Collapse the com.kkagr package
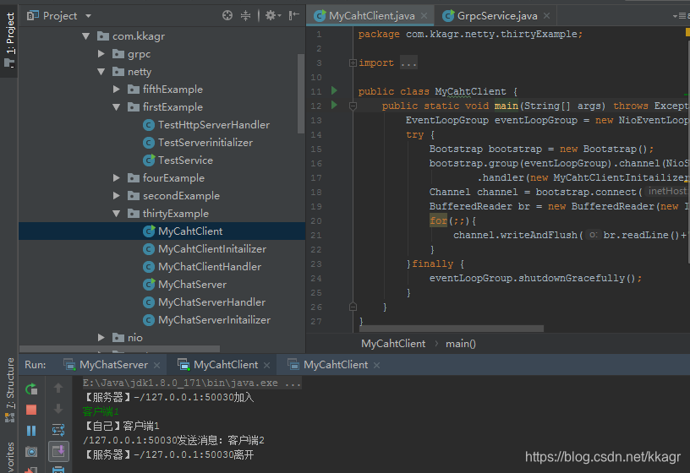This screenshot has height=473, width=690. tap(85, 36)
